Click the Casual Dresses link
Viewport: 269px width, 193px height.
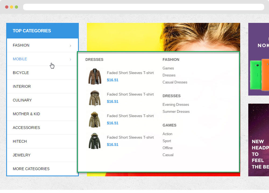coord(175,82)
